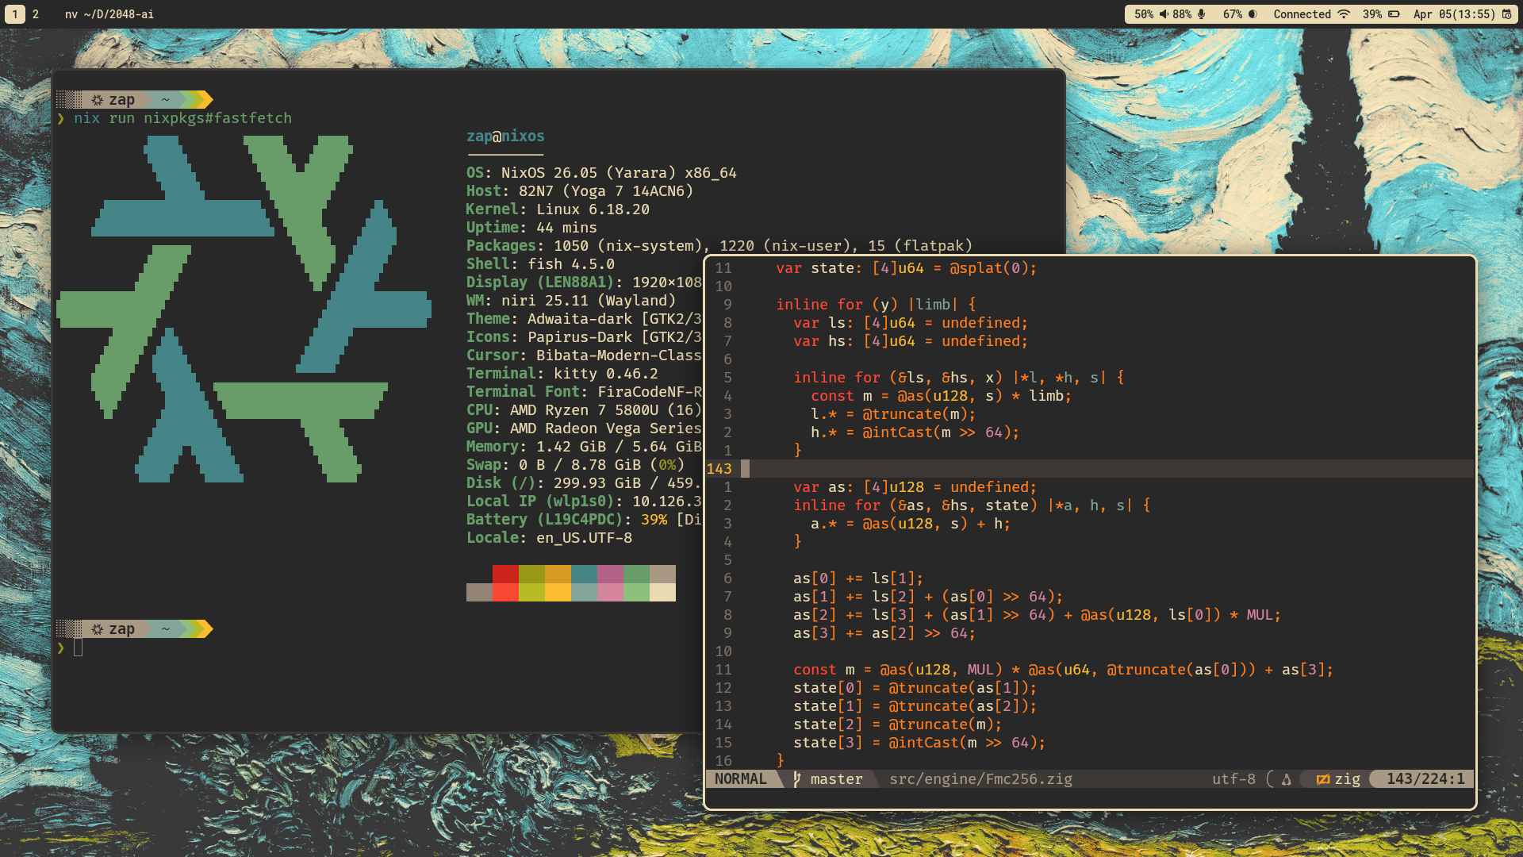1523x857 pixels.
Task: Click the gear icon in the bottom zap prompt
Action: [x=98, y=629]
